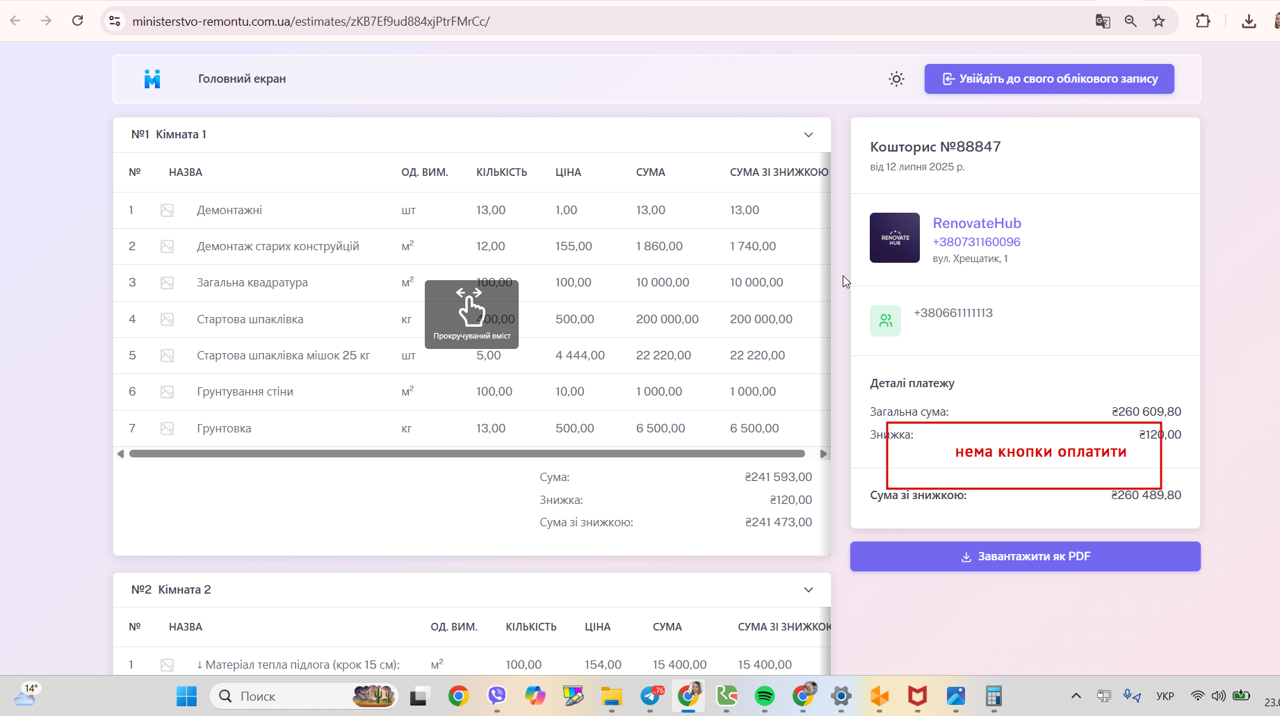
Task: Bookmark this page with the star icon
Action: pyautogui.click(x=1158, y=22)
